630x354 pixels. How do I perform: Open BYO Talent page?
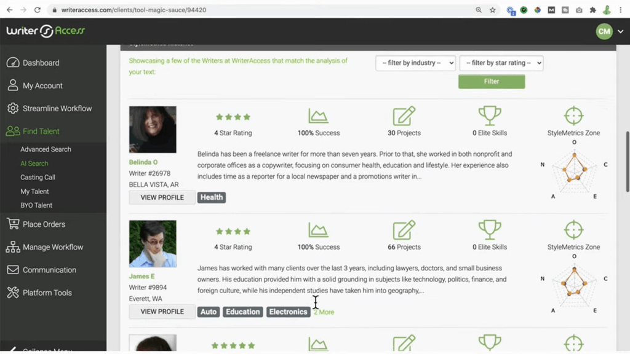click(x=36, y=205)
